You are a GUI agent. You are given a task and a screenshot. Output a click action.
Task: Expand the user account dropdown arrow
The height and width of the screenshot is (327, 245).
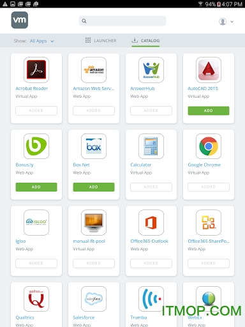tap(232, 22)
